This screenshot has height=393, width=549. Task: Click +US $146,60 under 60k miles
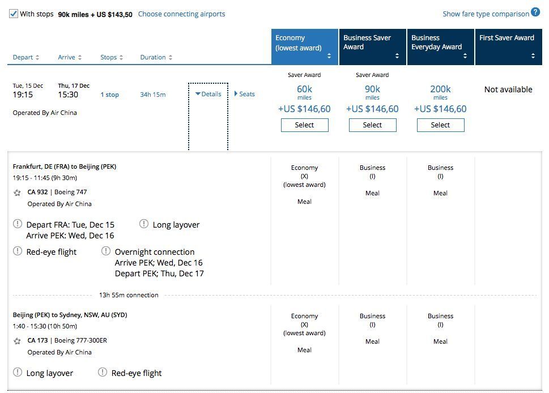[305, 109]
